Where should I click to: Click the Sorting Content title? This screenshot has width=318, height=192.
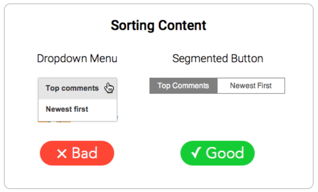coord(159,26)
